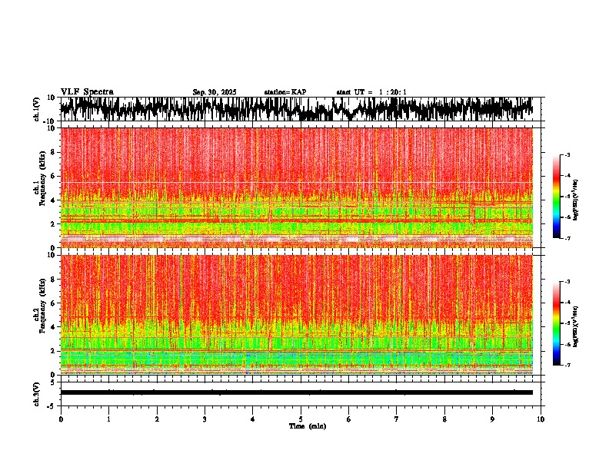Click the ch.1 waveform "-10" volt tick
The image size is (609, 470).
(x=49, y=121)
